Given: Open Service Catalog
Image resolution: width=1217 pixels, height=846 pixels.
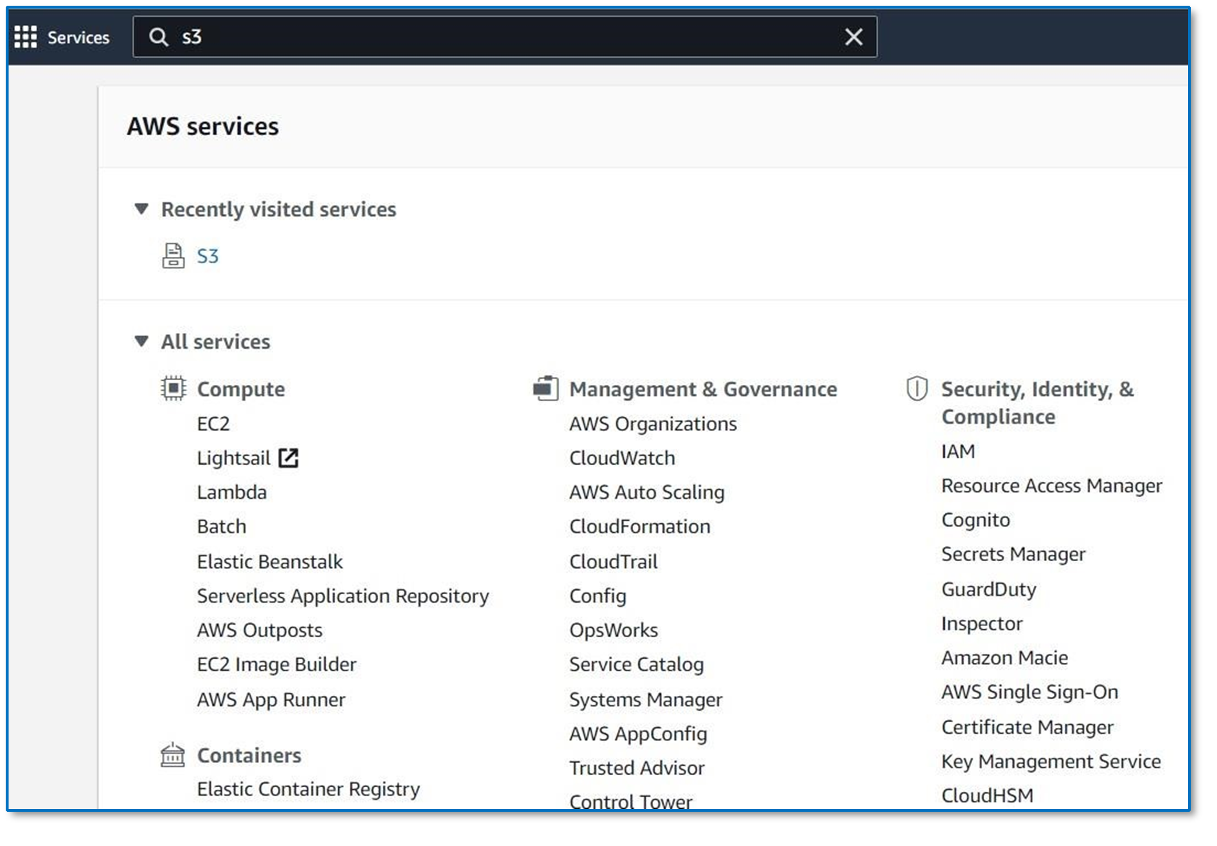Looking at the screenshot, I should tap(637, 665).
